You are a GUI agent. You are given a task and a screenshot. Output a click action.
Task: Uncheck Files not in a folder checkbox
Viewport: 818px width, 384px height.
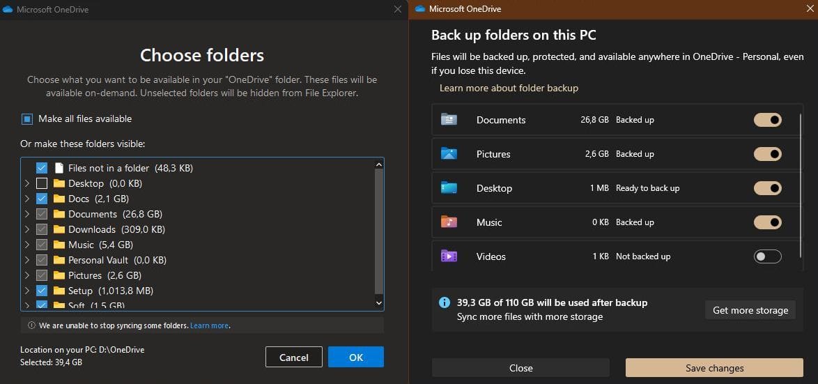click(x=43, y=168)
